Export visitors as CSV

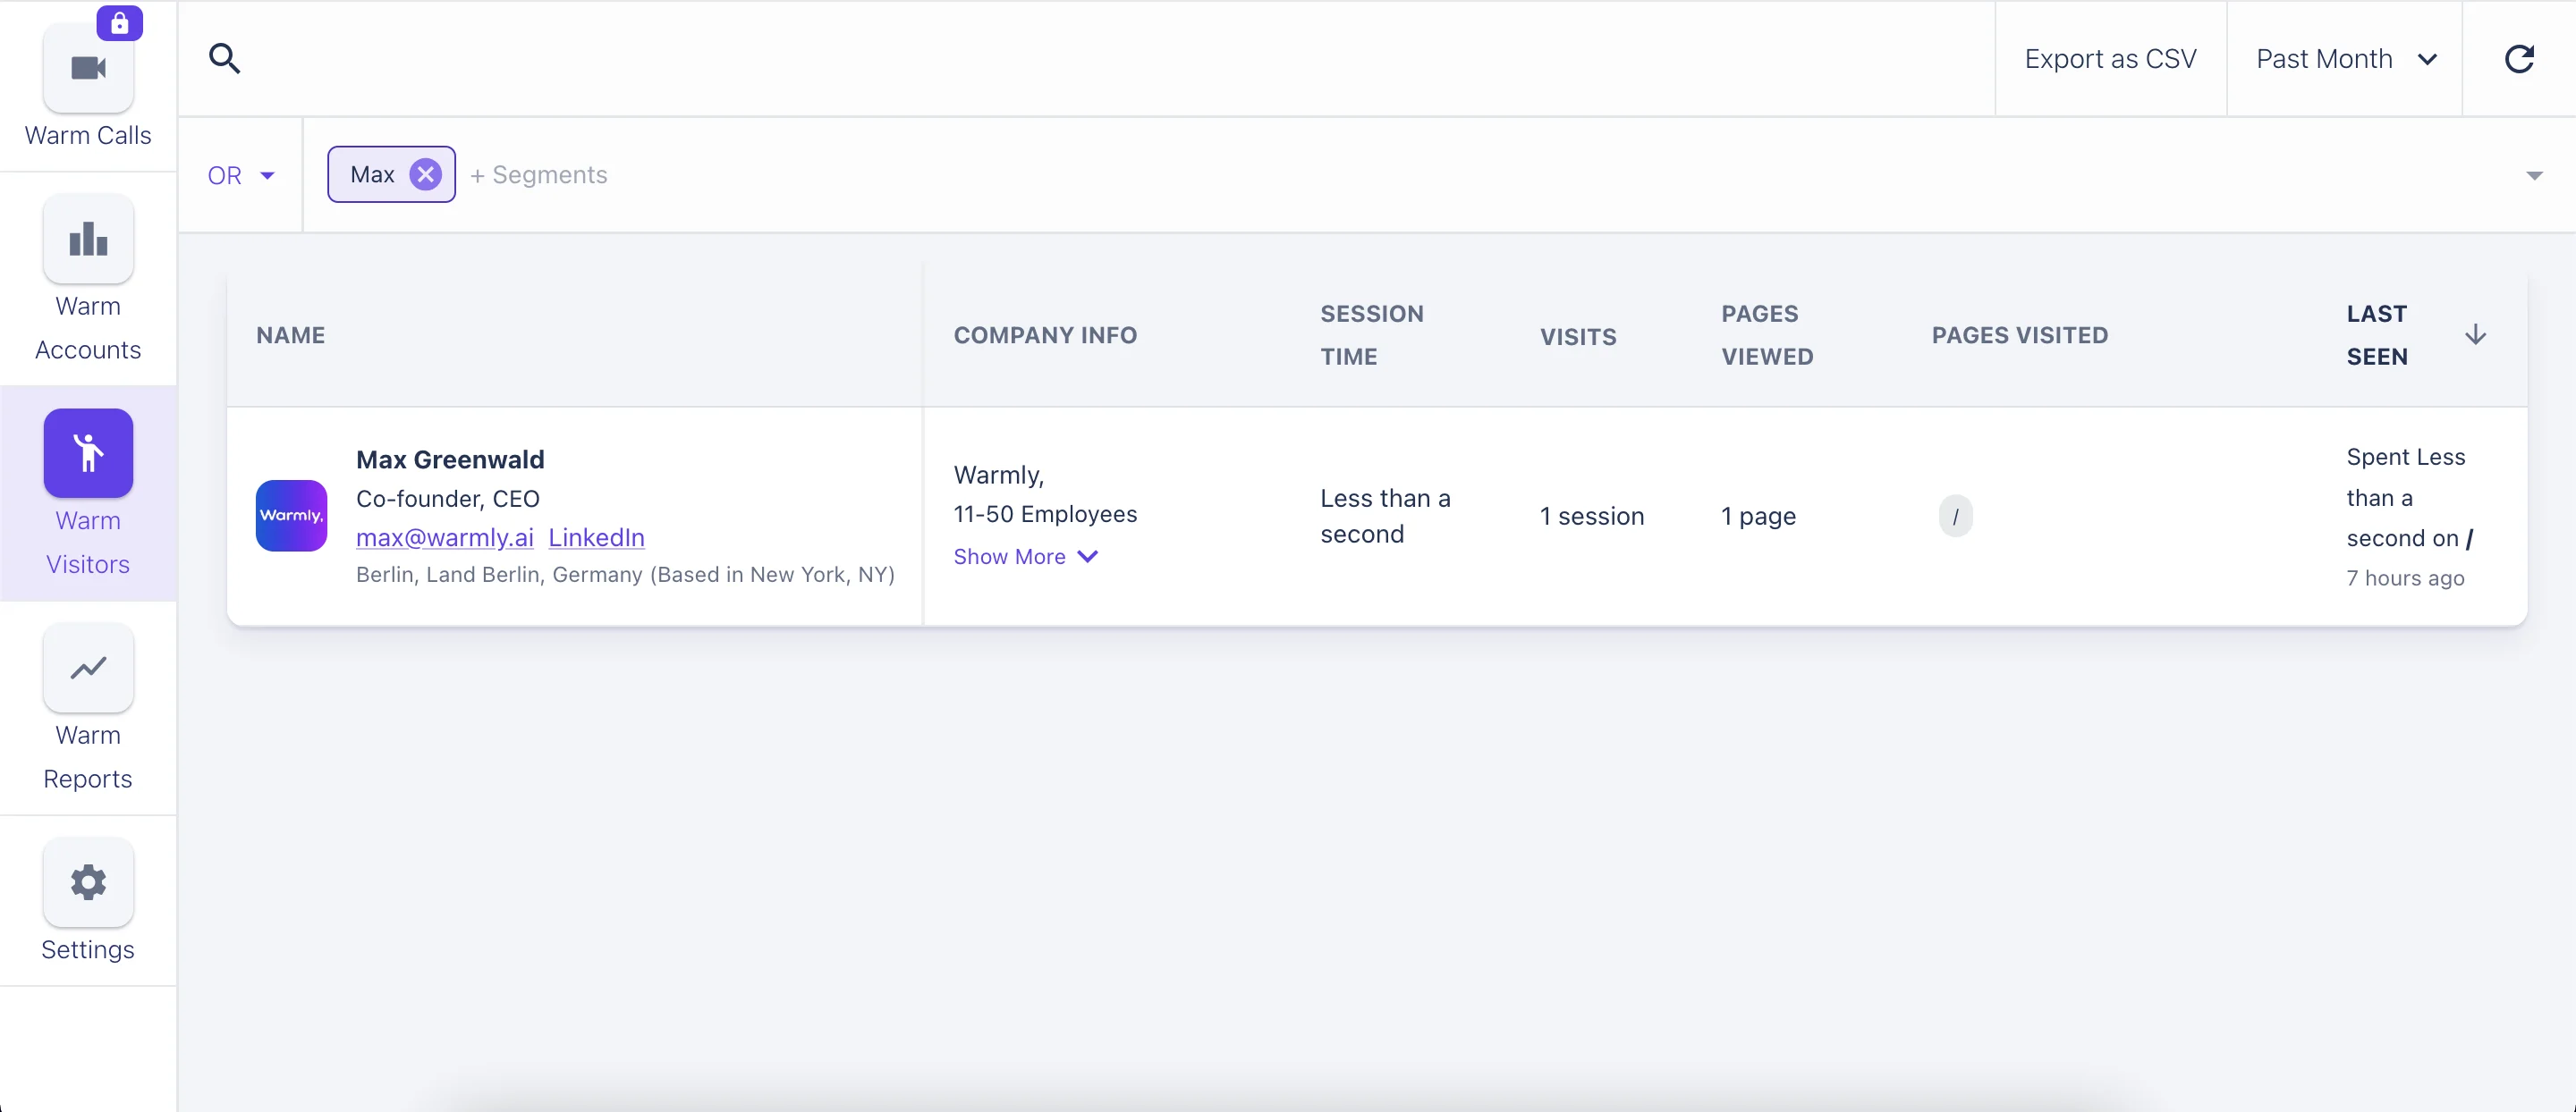[x=2110, y=59]
